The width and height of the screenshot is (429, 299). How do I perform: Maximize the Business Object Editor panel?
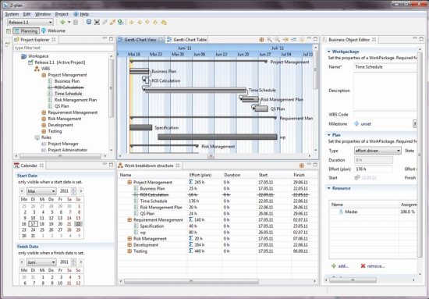[x=421, y=39]
